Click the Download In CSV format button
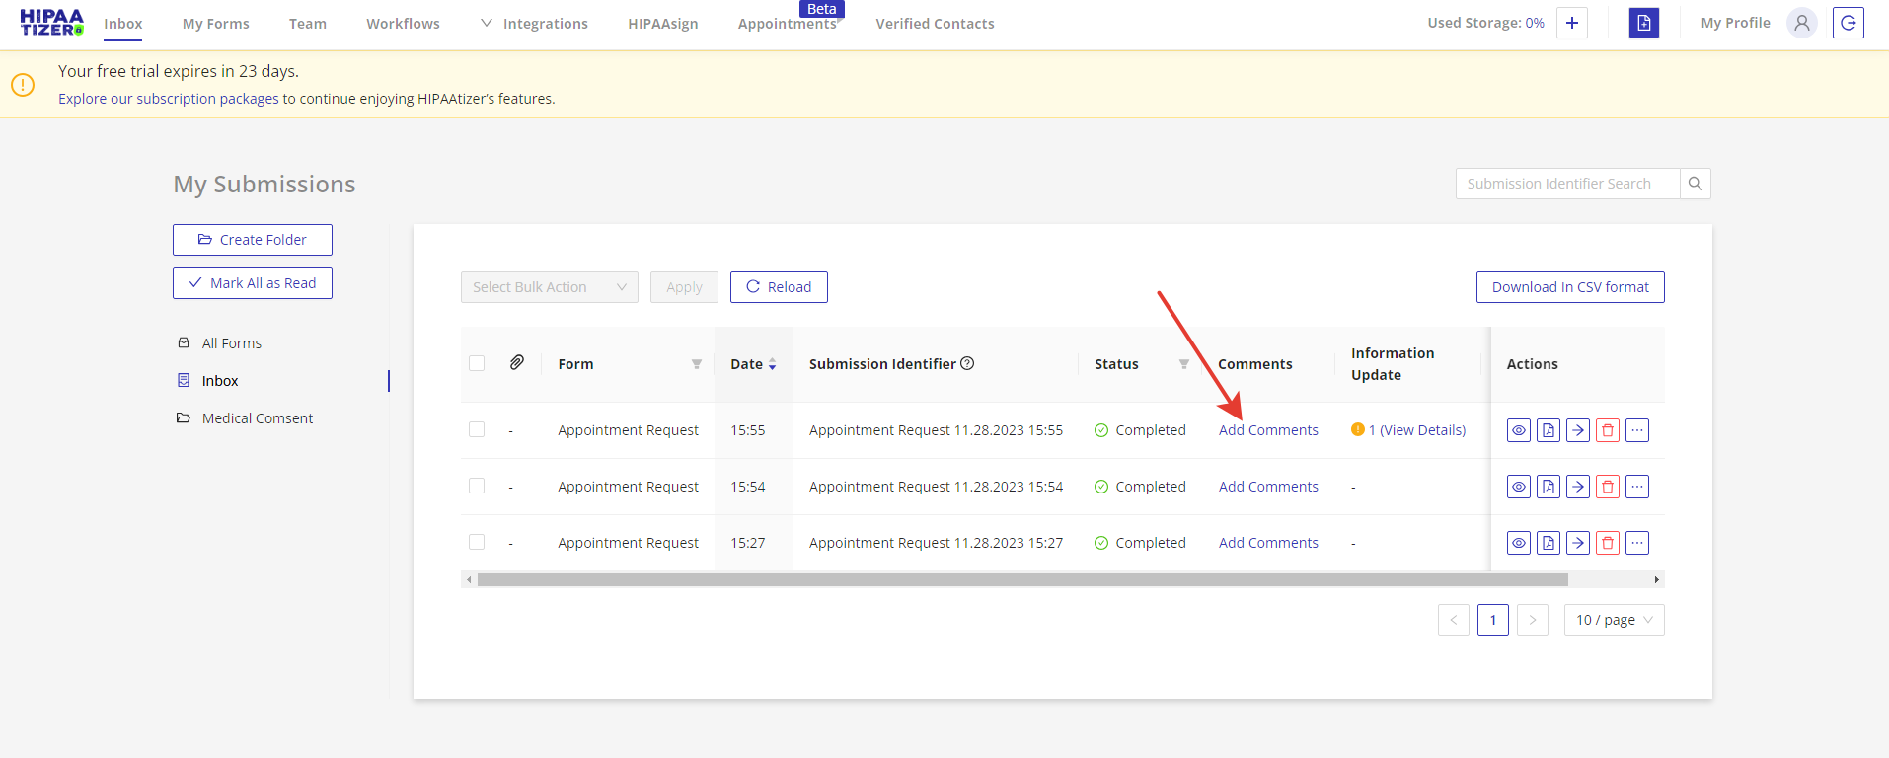The height and width of the screenshot is (758, 1889). coord(1569,287)
